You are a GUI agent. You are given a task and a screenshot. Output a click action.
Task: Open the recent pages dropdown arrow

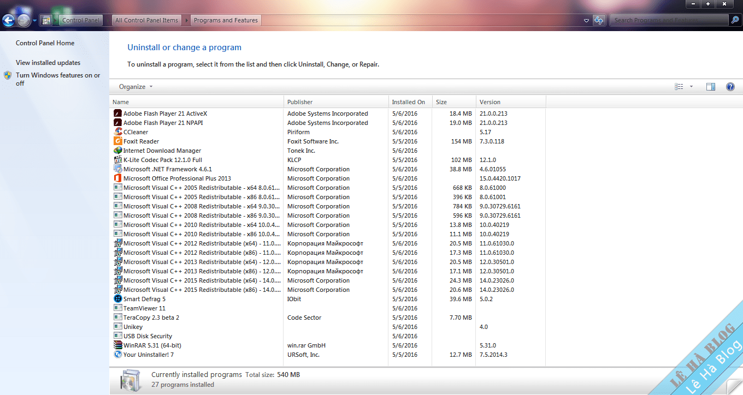(35, 21)
